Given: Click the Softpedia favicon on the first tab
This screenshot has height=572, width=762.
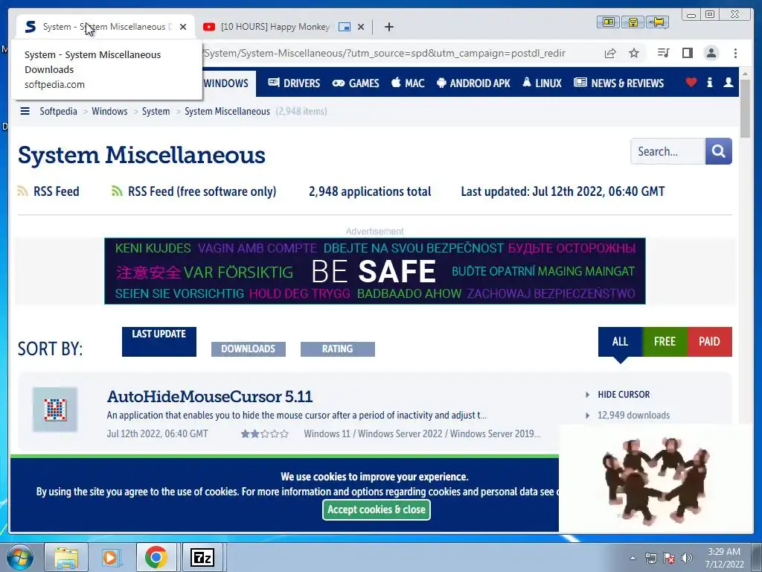Looking at the screenshot, I should click(31, 27).
